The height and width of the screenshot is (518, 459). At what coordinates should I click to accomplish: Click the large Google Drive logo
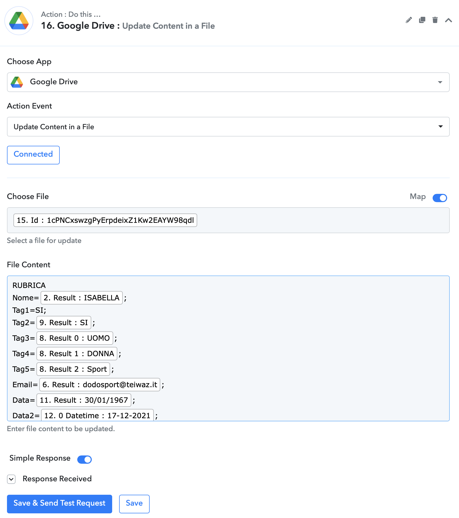[19, 21]
